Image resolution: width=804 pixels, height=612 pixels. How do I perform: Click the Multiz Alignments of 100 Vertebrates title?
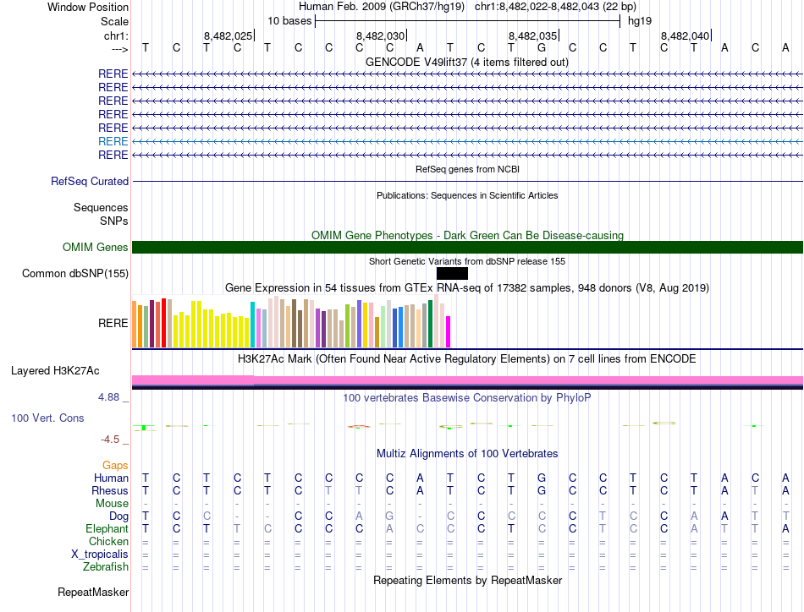click(466, 453)
